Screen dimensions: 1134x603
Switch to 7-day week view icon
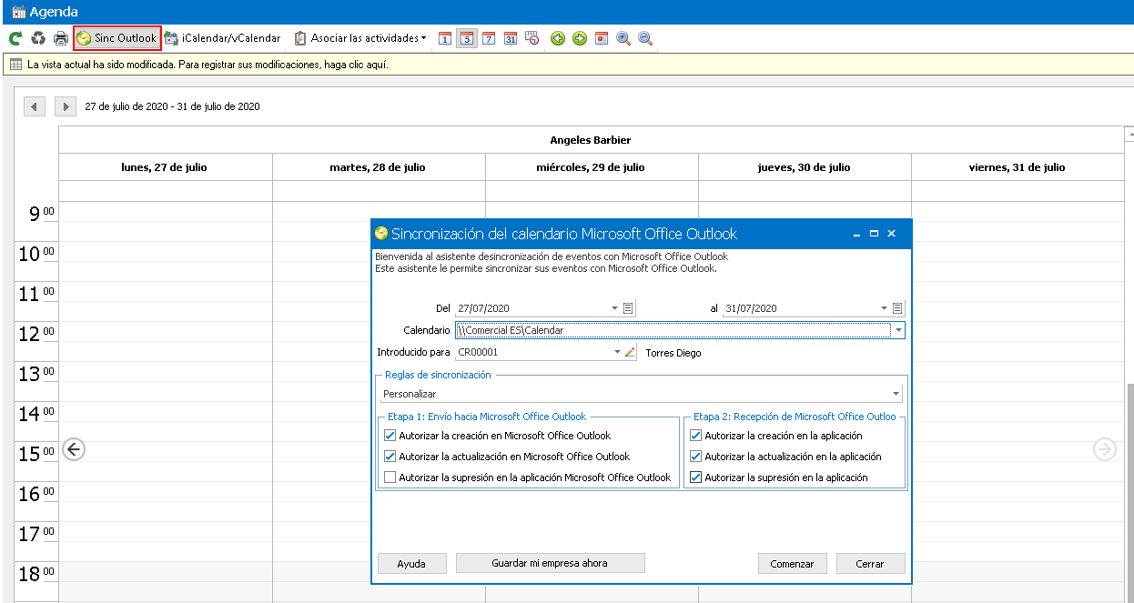(489, 38)
